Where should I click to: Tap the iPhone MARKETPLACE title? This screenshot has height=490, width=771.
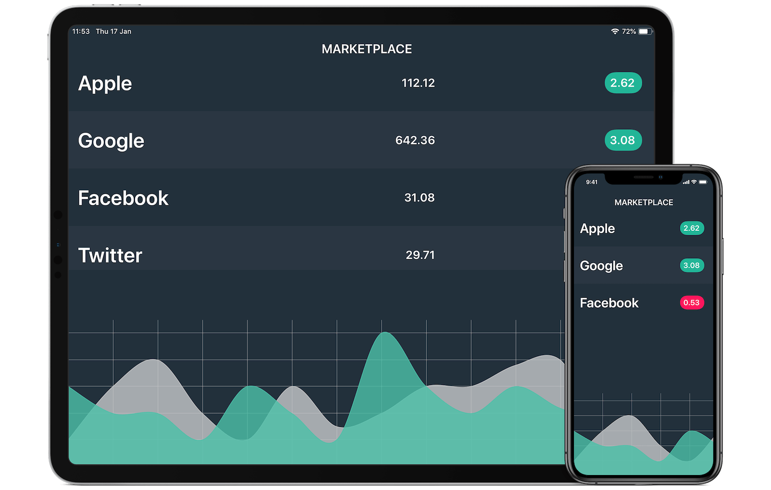pyautogui.click(x=644, y=202)
